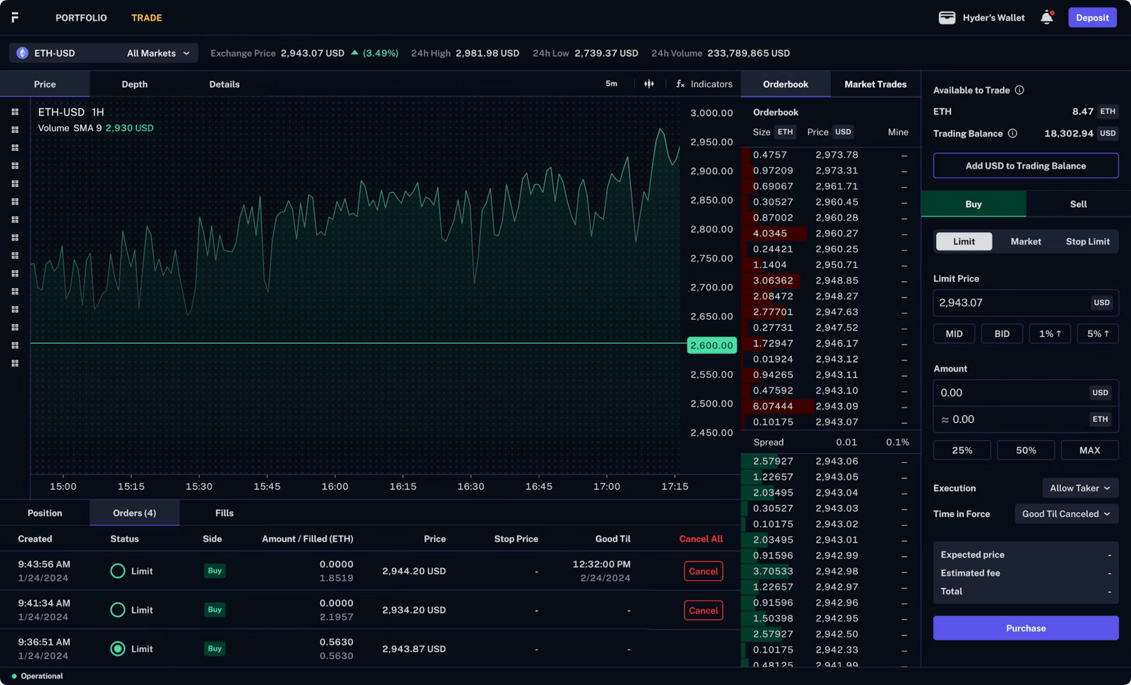The width and height of the screenshot is (1131, 685).
Task: Click the logo icon in top-left corner
Action: click(15, 18)
